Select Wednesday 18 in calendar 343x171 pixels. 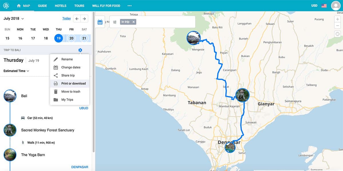(46, 38)
